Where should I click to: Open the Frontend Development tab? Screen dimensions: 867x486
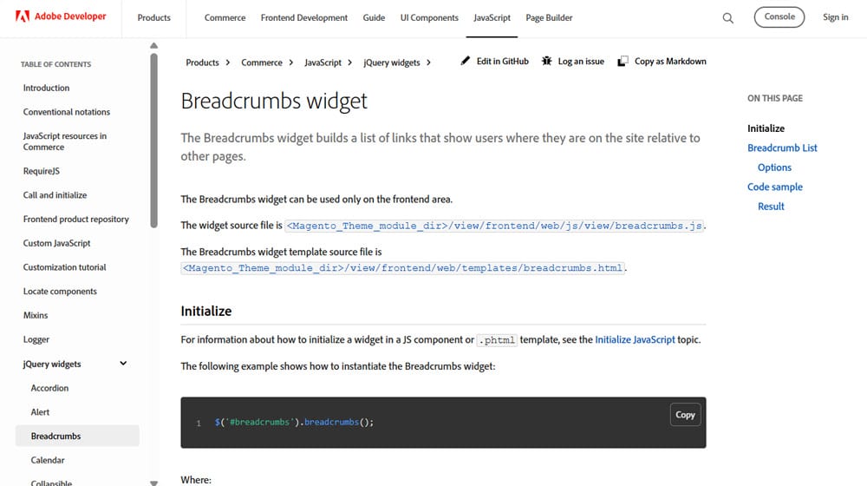(304, 17)
